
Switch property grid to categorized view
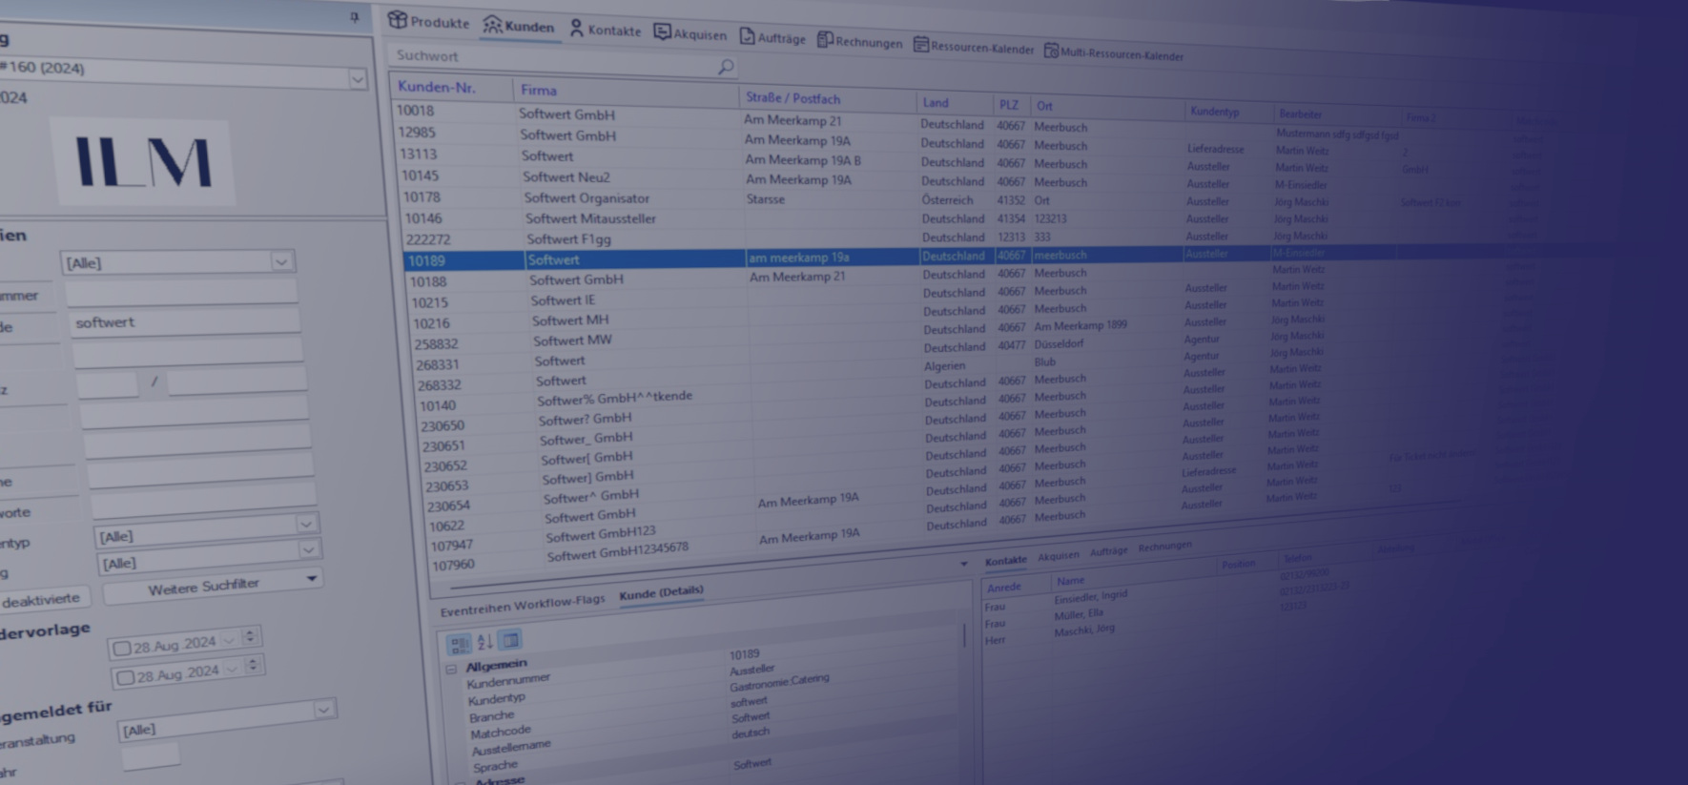pos(460,644)
